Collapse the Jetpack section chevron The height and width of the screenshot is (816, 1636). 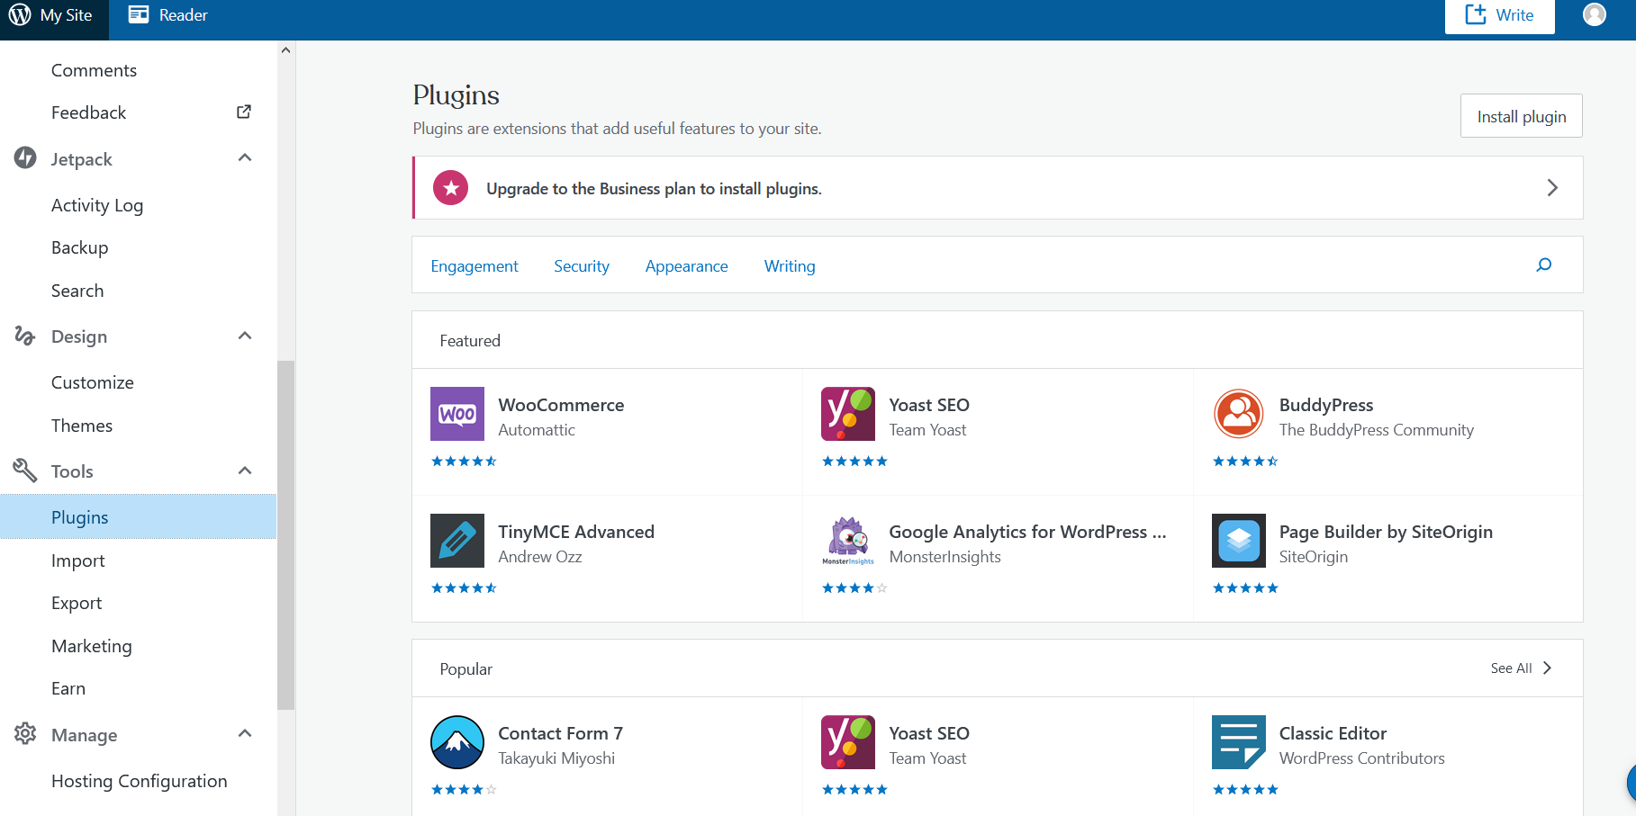click(x=245, y=157)
